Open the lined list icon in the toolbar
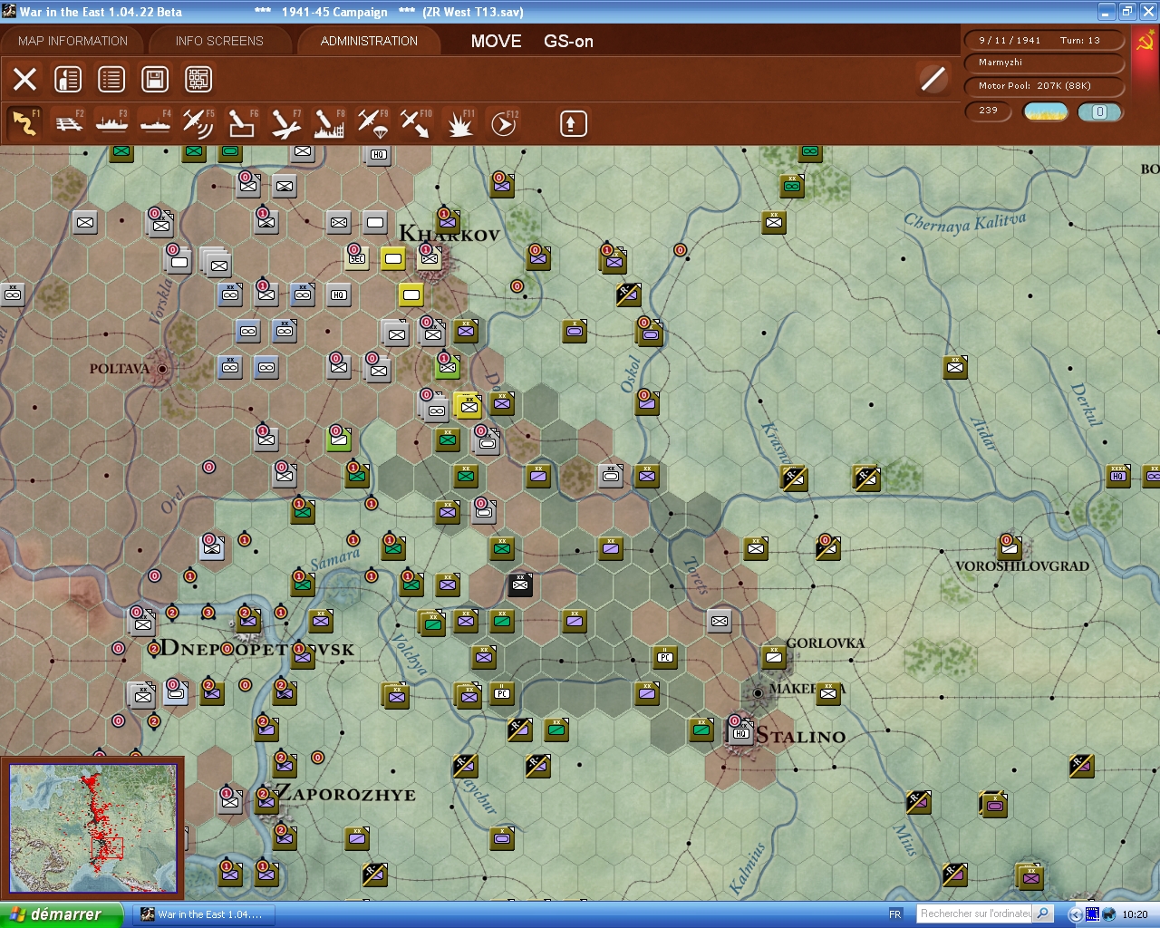1160x928 pixels. click(111, 80)
